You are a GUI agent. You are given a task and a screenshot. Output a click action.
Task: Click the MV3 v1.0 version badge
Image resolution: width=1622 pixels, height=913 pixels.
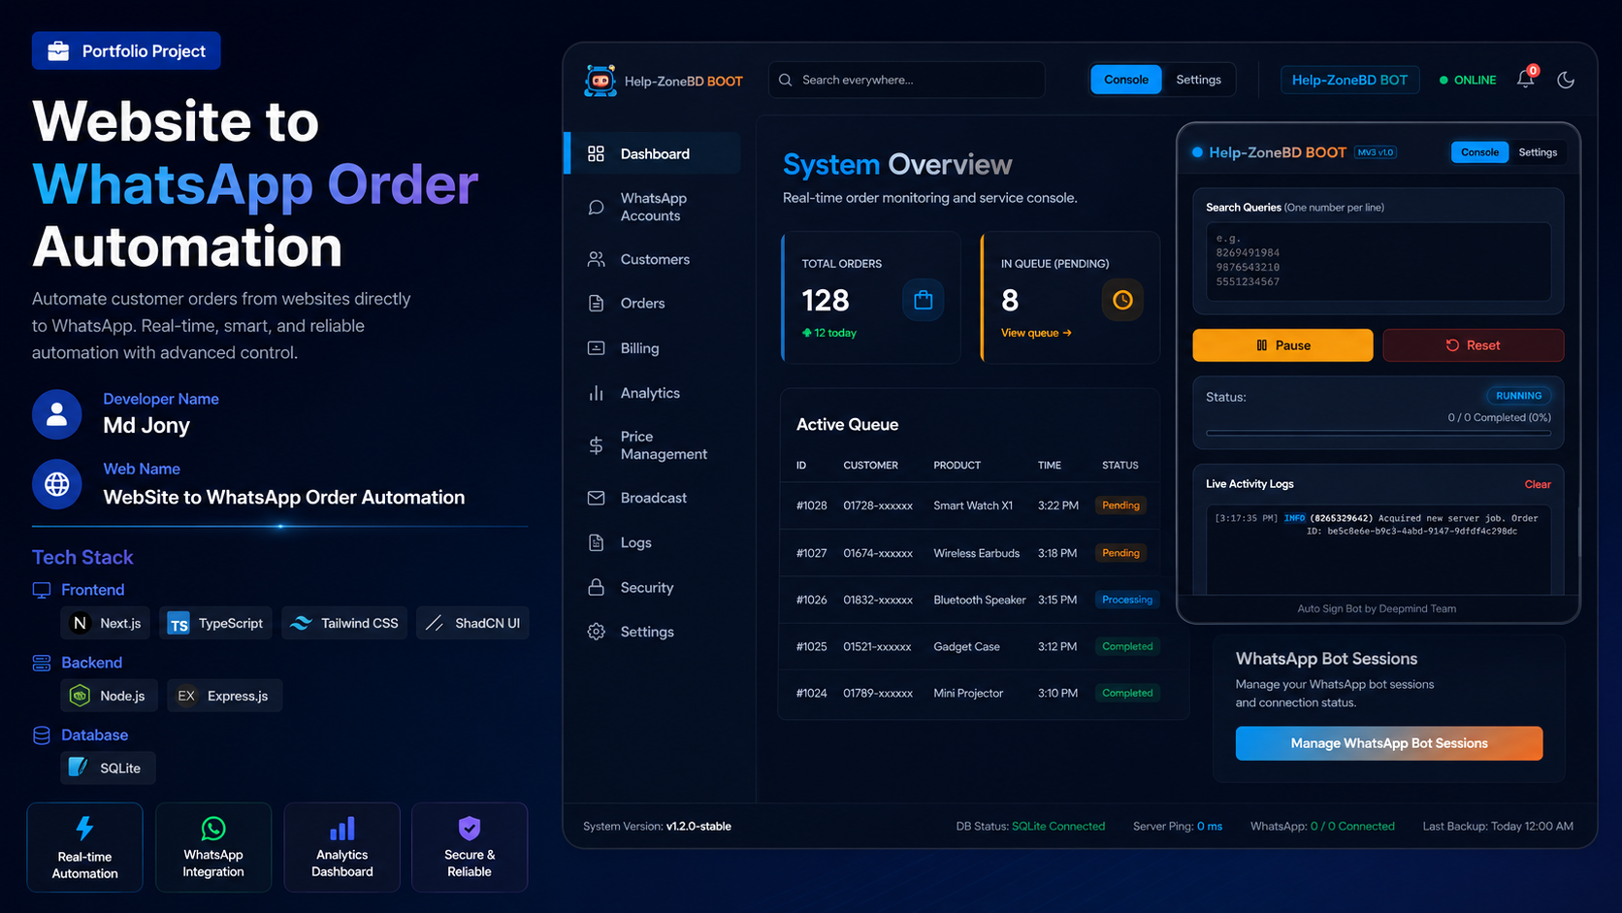pos(1376,152)
